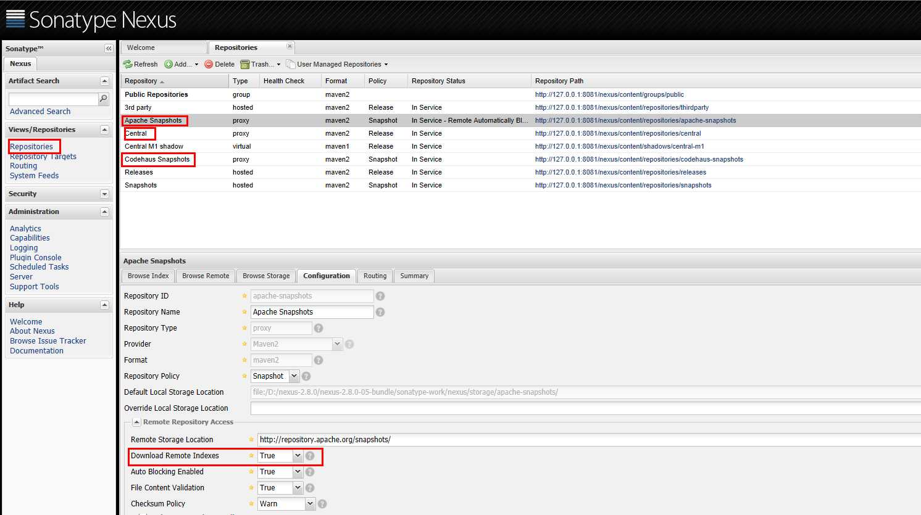Open Support Tools link
This screenshot has width=921, height=515.
tap(35, 287)
